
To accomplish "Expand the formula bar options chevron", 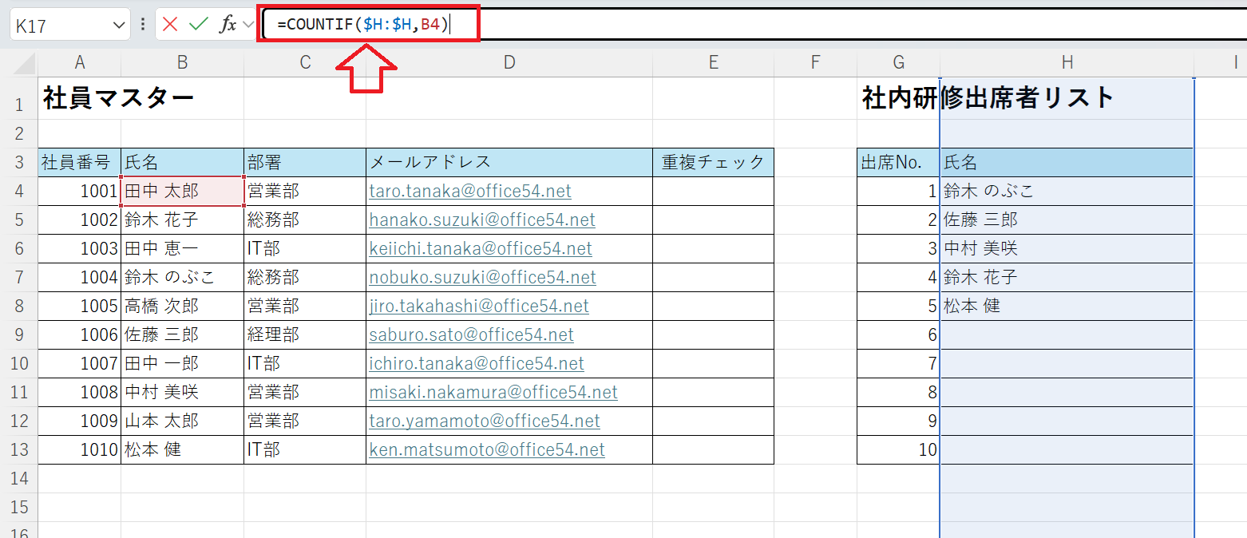I will [x=247, y=25].
